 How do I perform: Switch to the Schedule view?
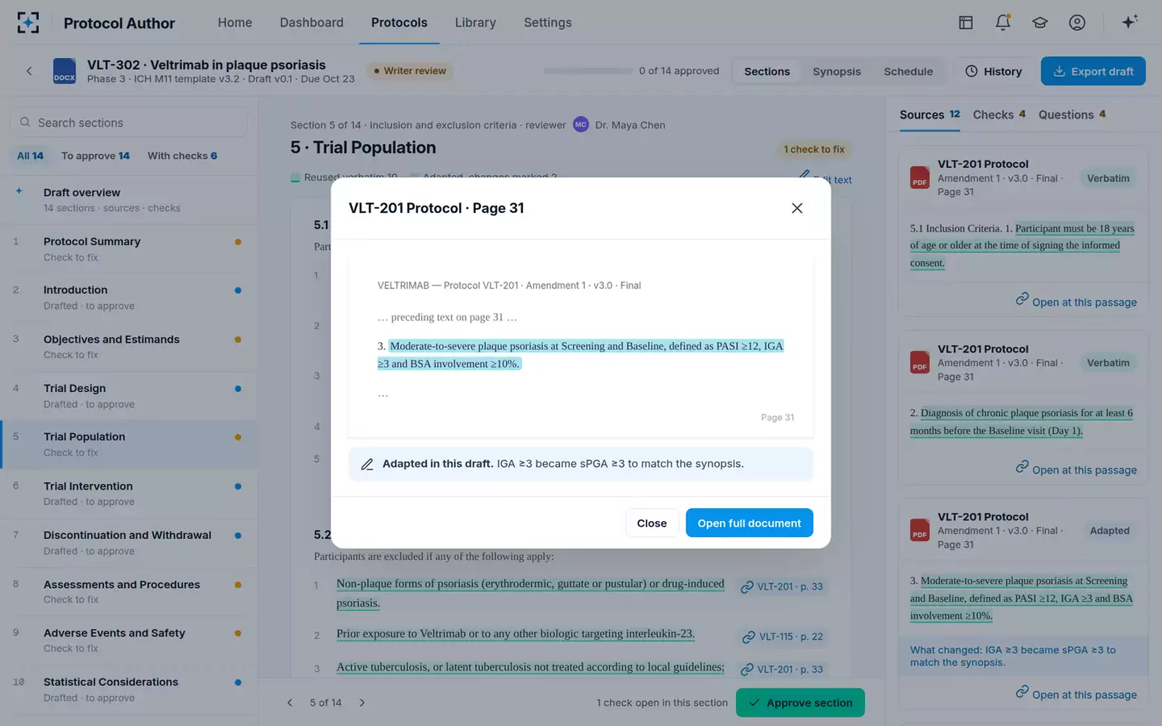[908, 71]
